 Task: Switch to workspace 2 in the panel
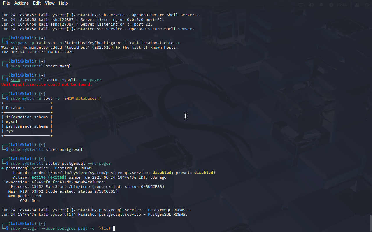(x=82, y=5)
